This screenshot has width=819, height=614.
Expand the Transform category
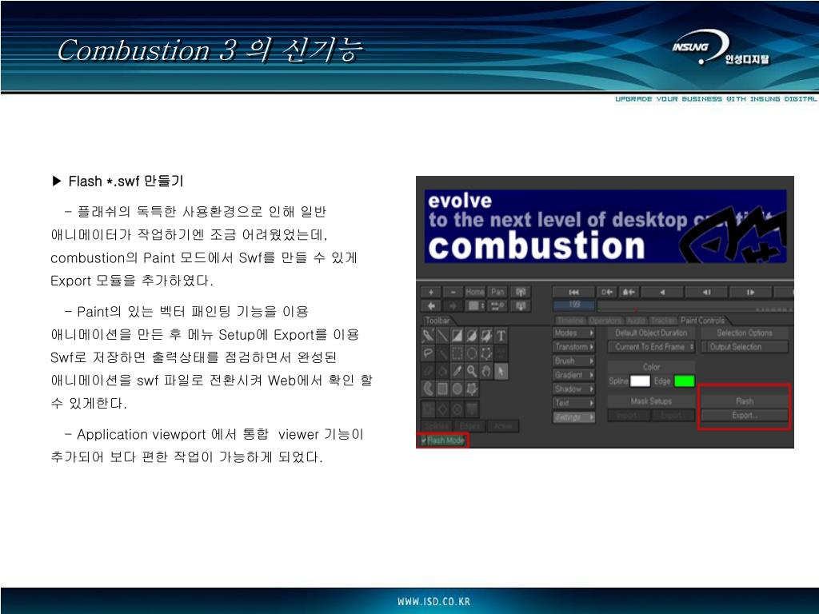[573, 347]
